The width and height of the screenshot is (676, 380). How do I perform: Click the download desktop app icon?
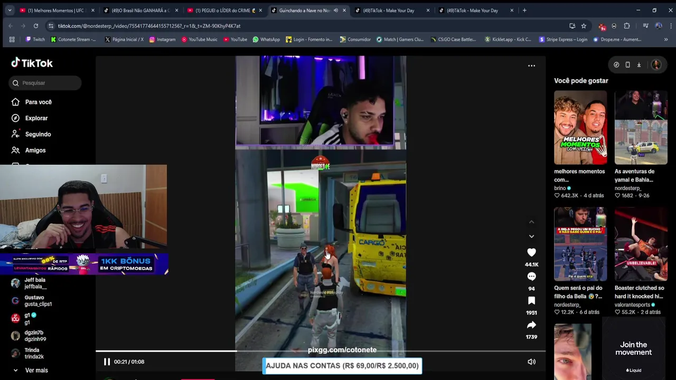[x=639, y=65]
